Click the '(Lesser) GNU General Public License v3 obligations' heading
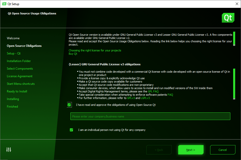Screen dimensions: 241x160 pos(105,64)
